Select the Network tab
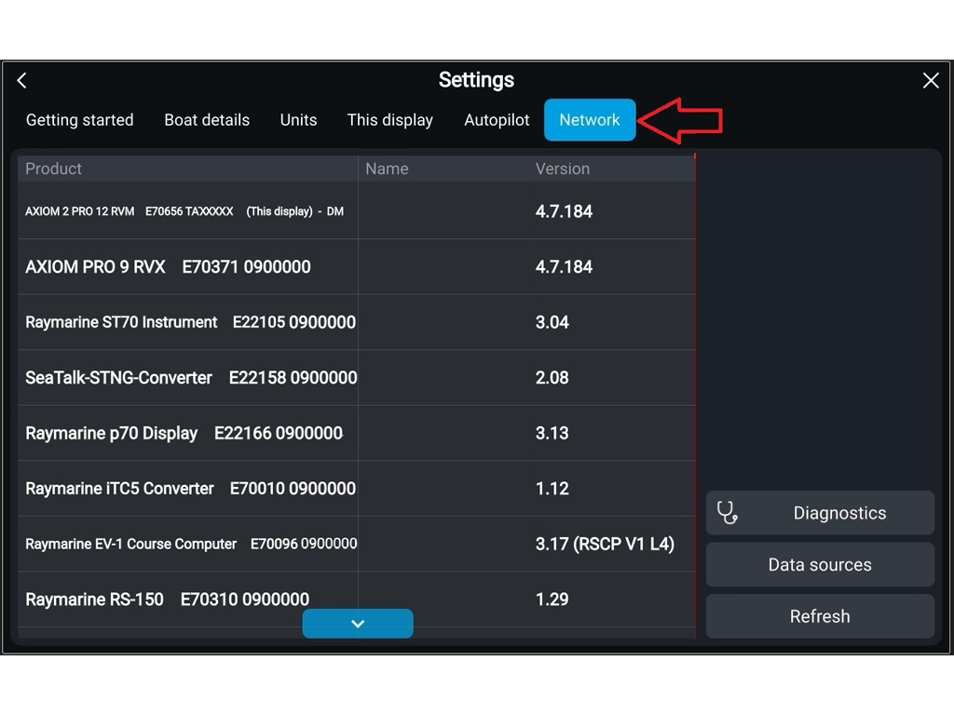The height and width of the screenshot is (715, 954). [x=590, y=120]
